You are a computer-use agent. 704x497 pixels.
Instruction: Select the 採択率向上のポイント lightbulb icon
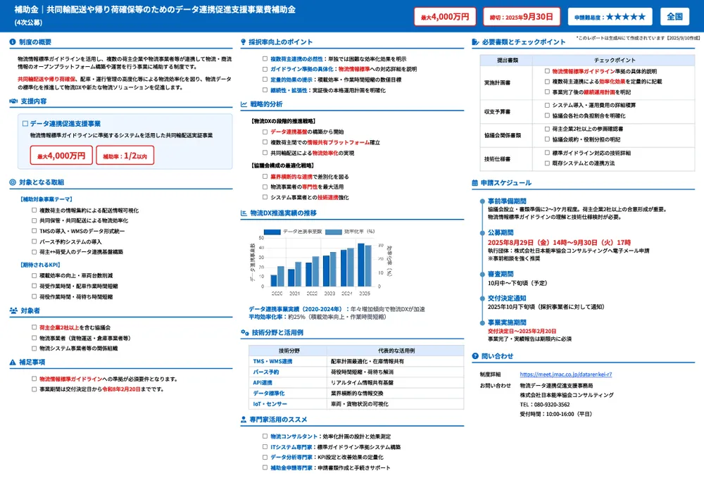(244, 42)
